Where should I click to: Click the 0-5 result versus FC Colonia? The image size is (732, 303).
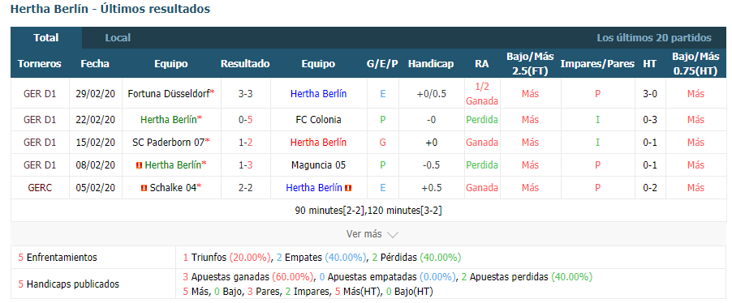pyautogui.click(x=246, y=120)
